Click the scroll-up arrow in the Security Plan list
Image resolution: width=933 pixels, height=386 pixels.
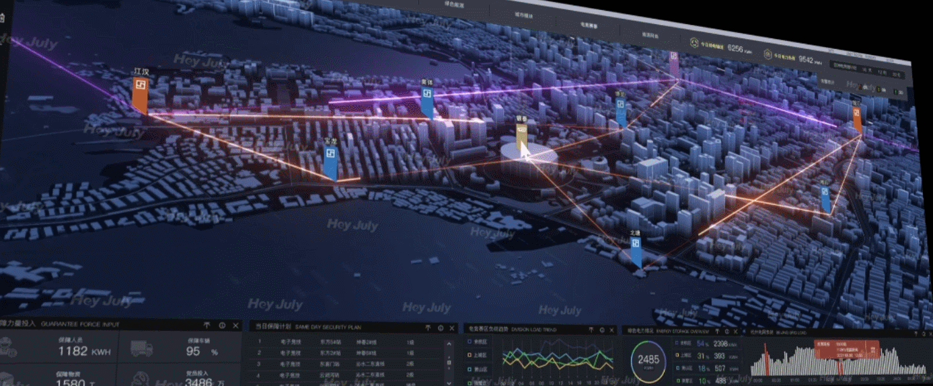pos(449,344)
